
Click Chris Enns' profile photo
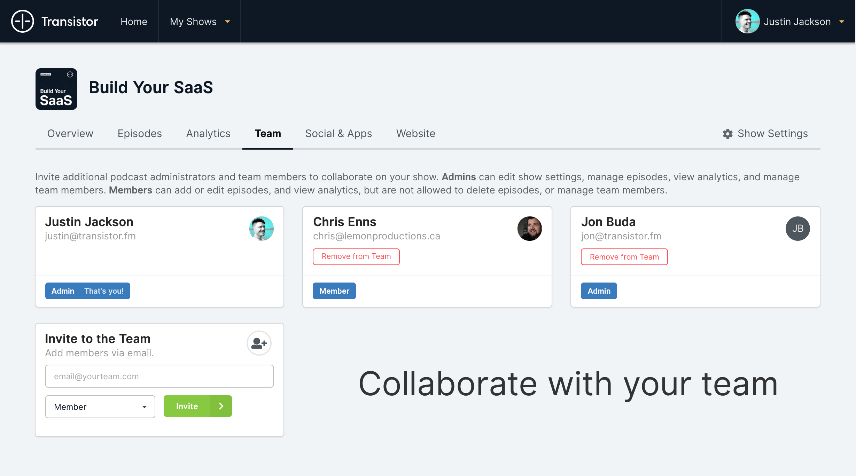pyautogui.click(x=529, y=229)
